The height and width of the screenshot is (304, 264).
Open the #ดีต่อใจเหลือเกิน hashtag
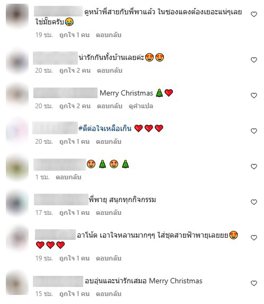105,128
